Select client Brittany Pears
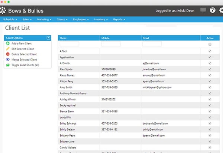Image resolution: width=223 pixels, height=153 pixels. tap(68, 136)
